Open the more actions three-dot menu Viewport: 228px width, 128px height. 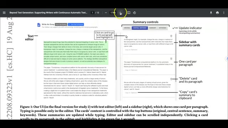click(x=224, y=13)
